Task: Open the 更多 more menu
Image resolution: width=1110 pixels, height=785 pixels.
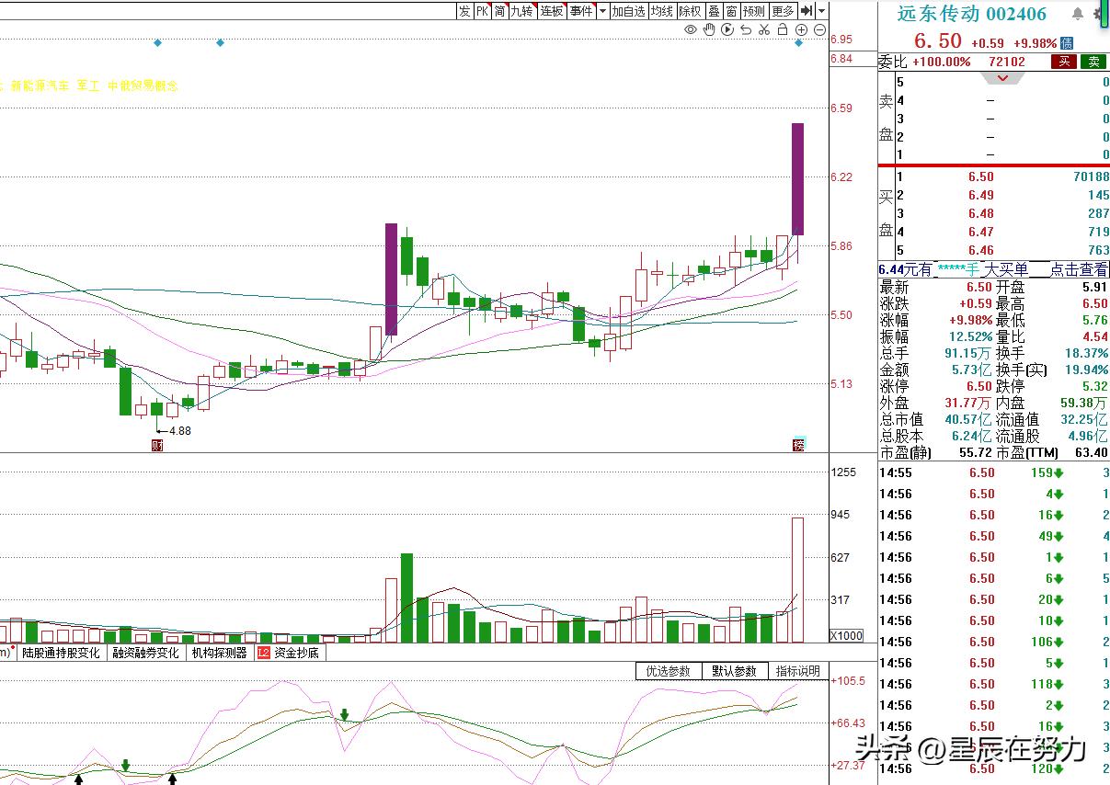Action: 783,11
